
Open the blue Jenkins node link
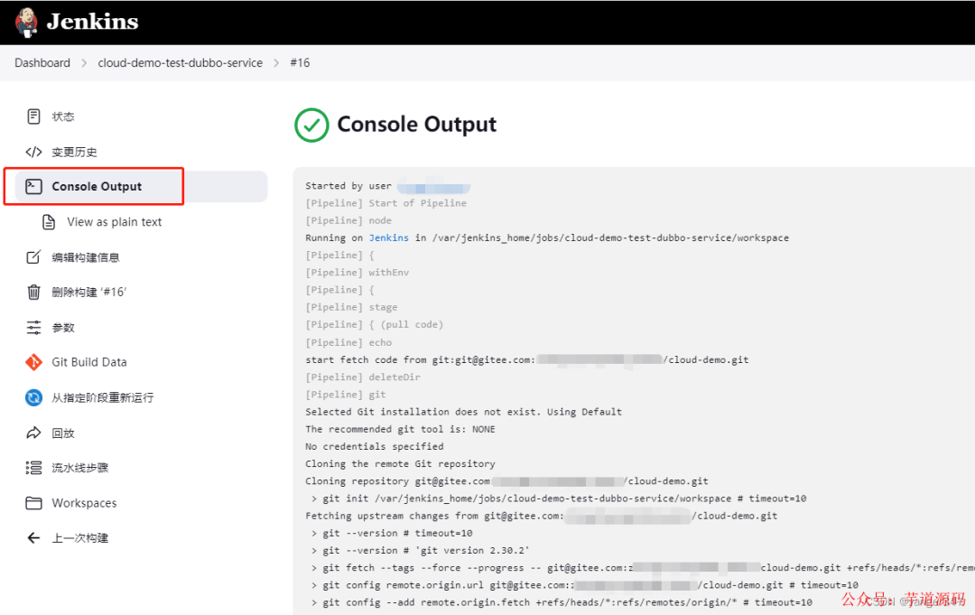[388, 238]
